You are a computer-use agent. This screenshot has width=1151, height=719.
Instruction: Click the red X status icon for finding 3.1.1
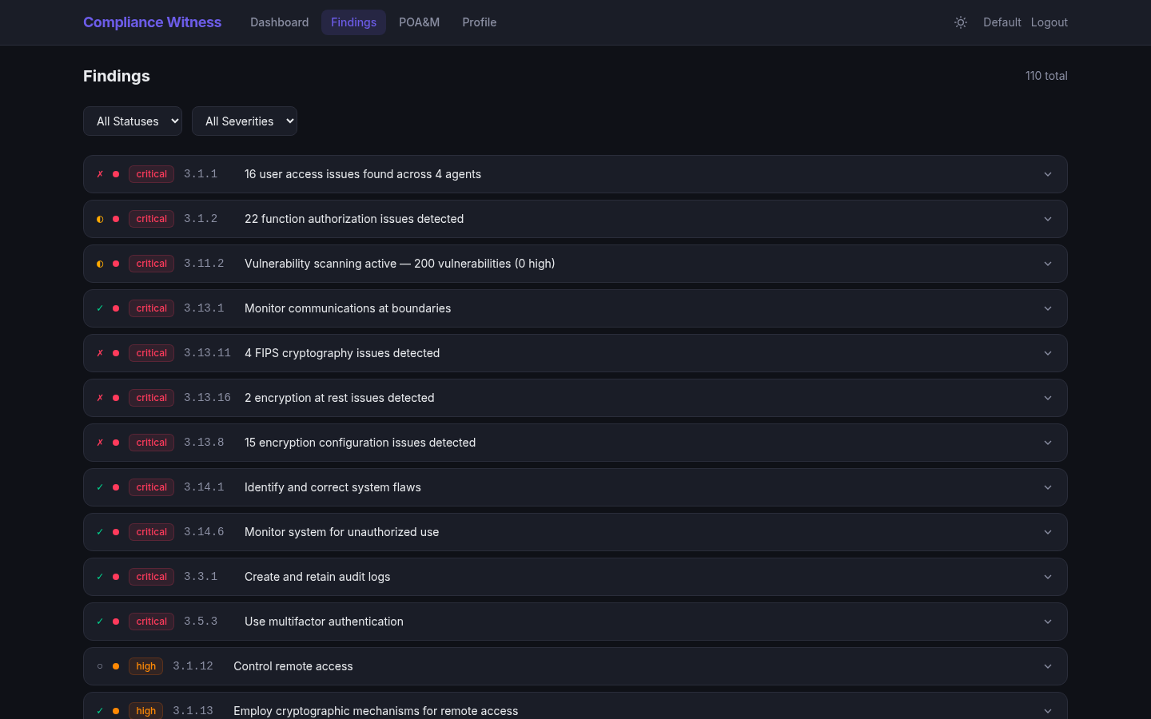(x=100, y=174)
